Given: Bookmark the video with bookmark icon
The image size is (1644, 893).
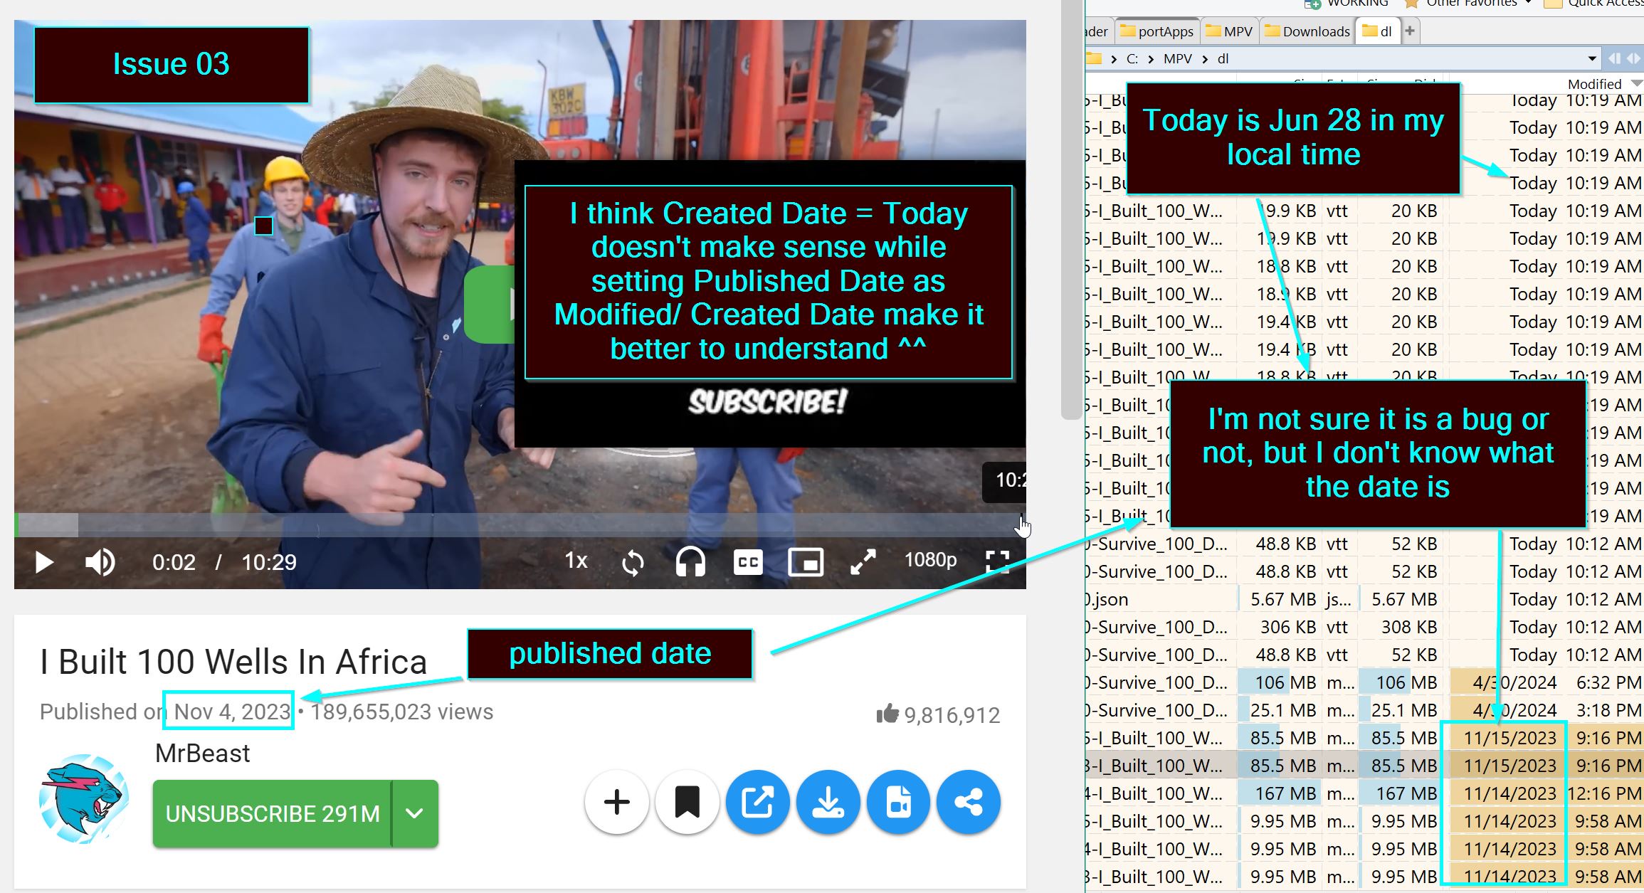Looking at the screenshot, I should [x=687, y=802].
